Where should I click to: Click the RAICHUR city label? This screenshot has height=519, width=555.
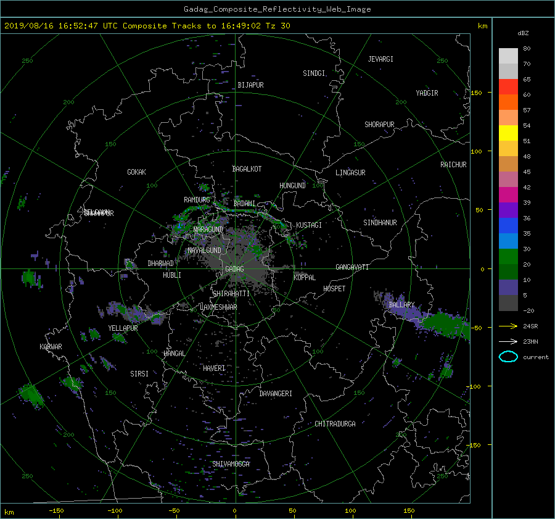click(x=453, y=165)
